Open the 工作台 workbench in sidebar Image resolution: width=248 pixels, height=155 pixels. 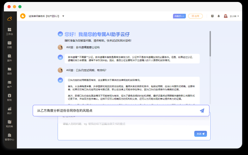9,31
